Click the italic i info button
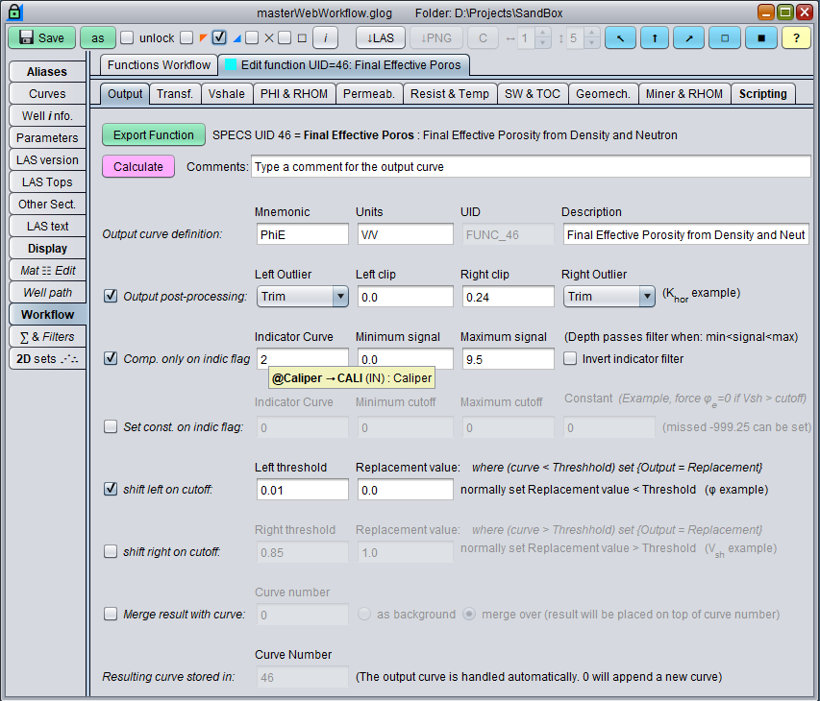Image resolution: width=820 pixels, height=701 pixels. point(325,37)
